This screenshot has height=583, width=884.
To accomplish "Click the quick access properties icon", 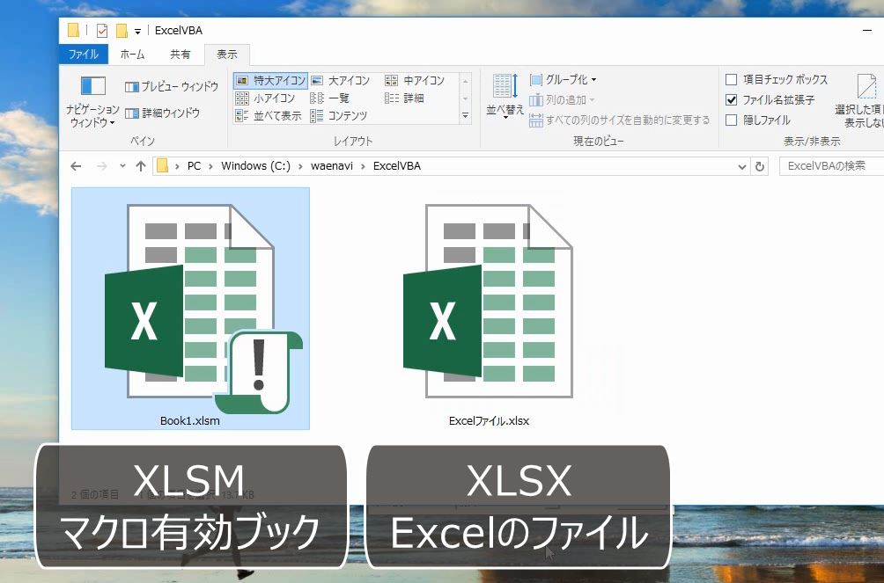I will click(102, 31).
